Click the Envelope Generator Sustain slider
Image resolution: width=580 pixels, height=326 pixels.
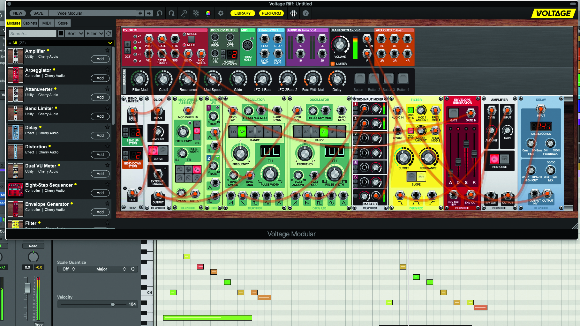[466, 144]
